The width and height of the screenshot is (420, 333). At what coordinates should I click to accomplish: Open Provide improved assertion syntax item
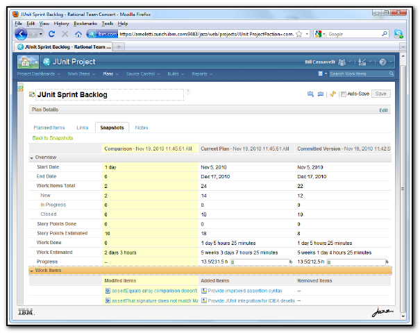click(245, 291)
